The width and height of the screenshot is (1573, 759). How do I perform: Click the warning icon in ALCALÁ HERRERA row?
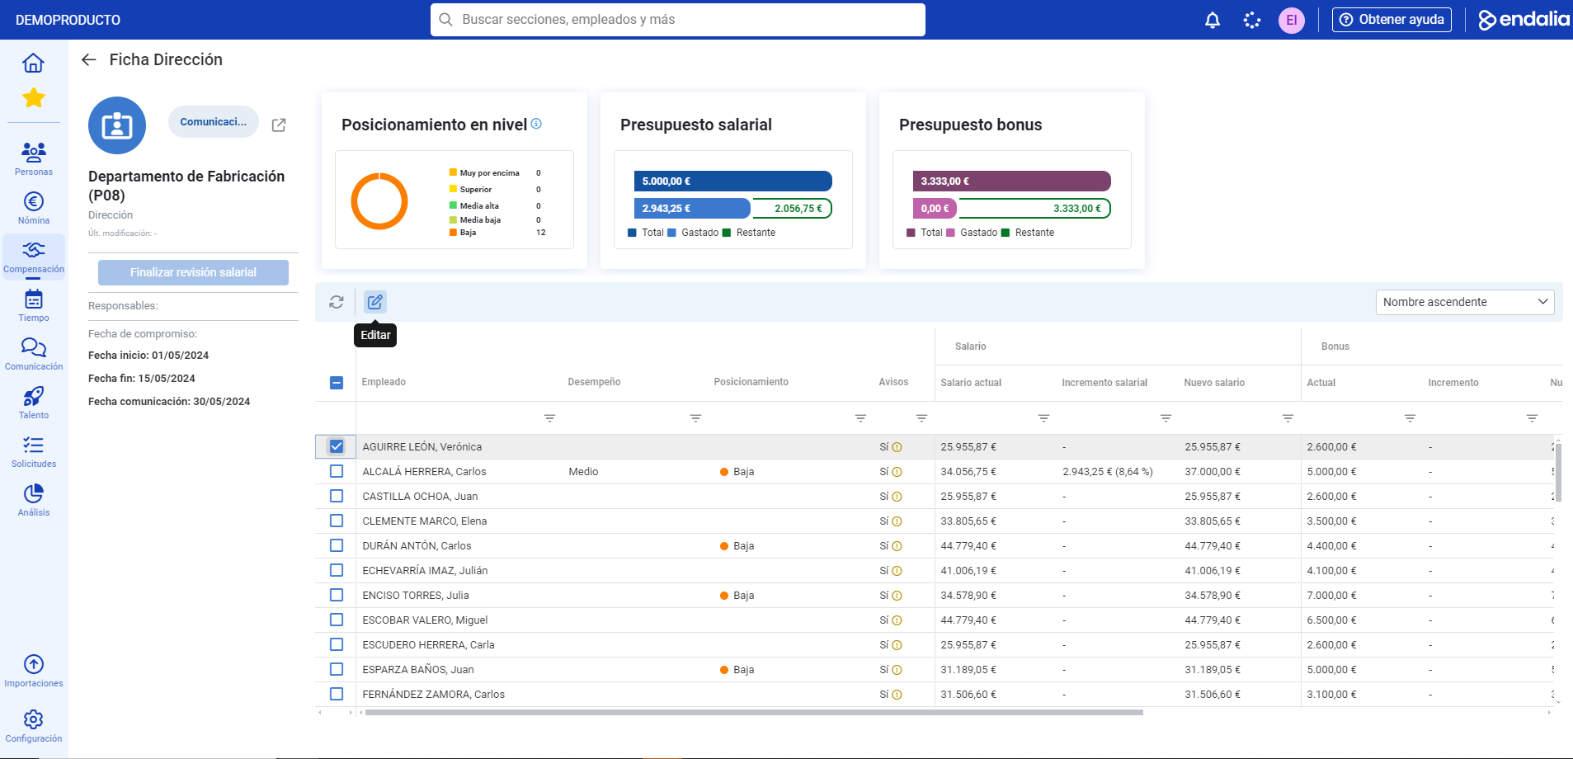click(897, 472)
